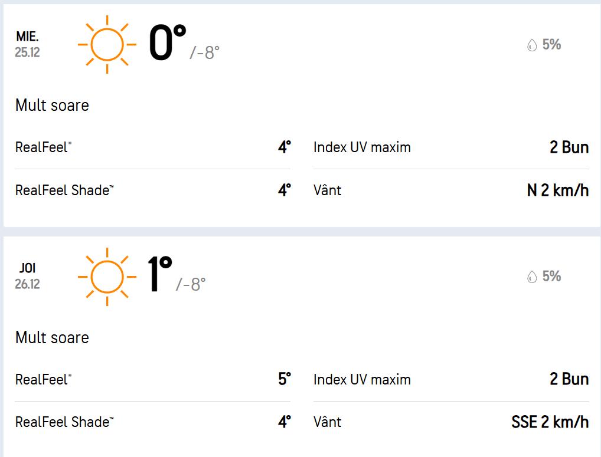Click the raindrop icon in Wednesday's card

click(x=532, y=45)
